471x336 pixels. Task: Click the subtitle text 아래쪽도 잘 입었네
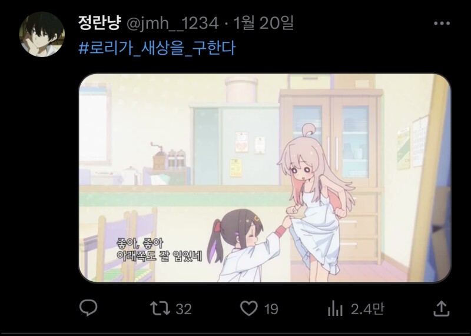[x=159, y=256]
